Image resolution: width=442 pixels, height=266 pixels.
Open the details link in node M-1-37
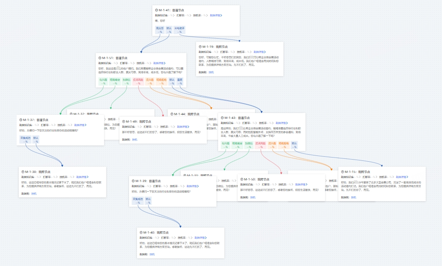pyautogui.click(x=80, y=125)
